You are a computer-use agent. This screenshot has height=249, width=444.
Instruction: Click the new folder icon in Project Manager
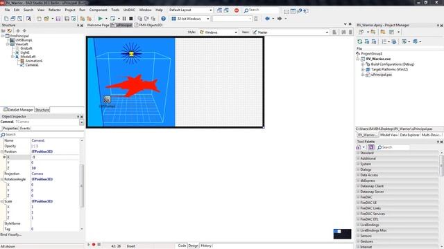click(x=383, y=32)
